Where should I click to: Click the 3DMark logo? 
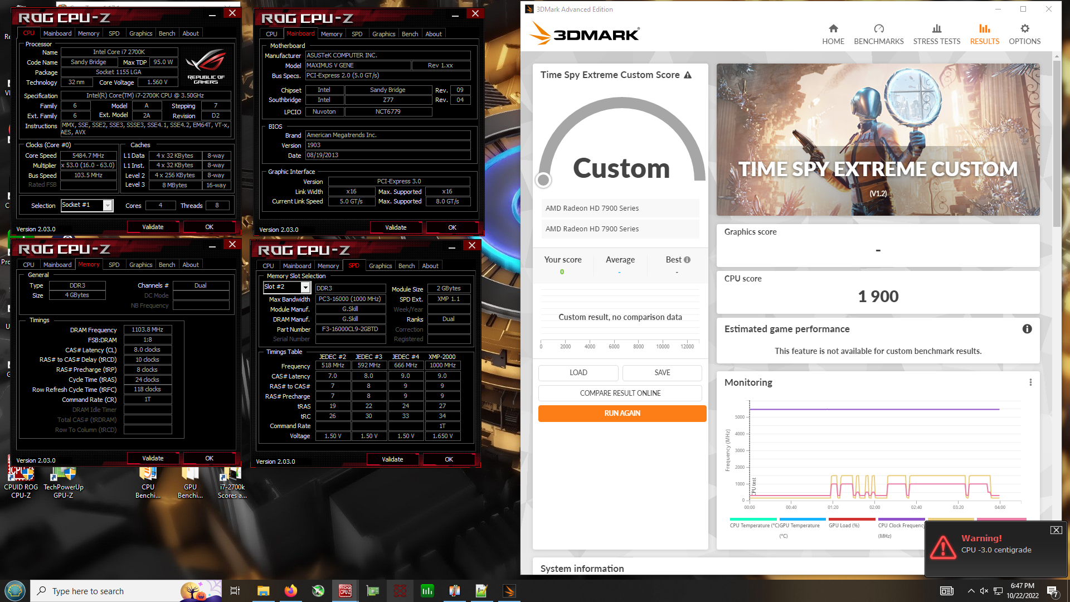click(584, 33)
